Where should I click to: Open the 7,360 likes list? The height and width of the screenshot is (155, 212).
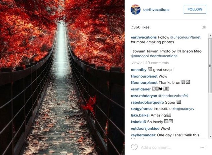tap(140, 27)
